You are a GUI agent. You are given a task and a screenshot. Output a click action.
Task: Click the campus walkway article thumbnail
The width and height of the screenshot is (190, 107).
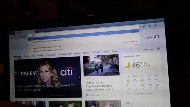(x=101, y=65)
